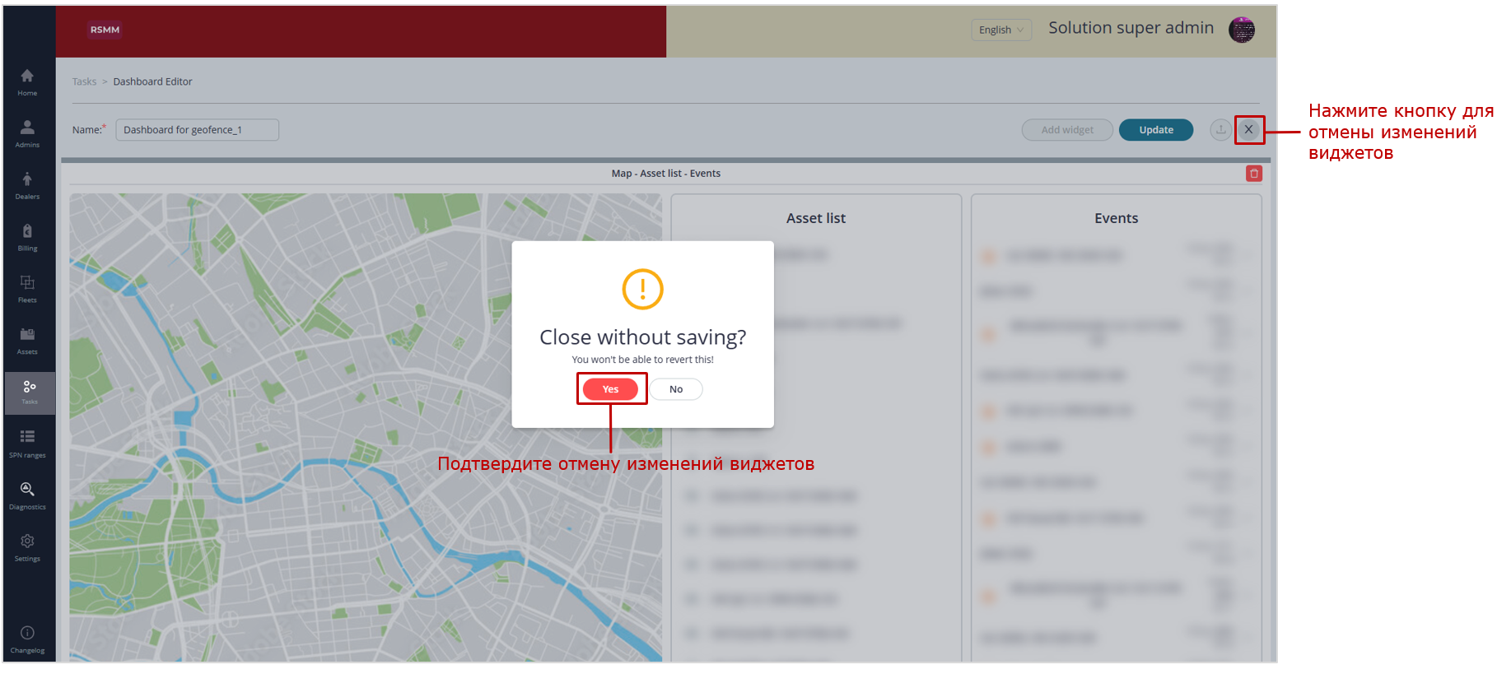Open Billing from the sidebar
Image resolution: width=1497 pixels, height=674 pixels.
click(x=27, y=237)
